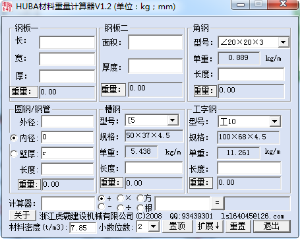This screenshot has width=300, height=239.
Task: Click 浙江虎霸建设机械有限公司 company text
Action: coord(86,216)
